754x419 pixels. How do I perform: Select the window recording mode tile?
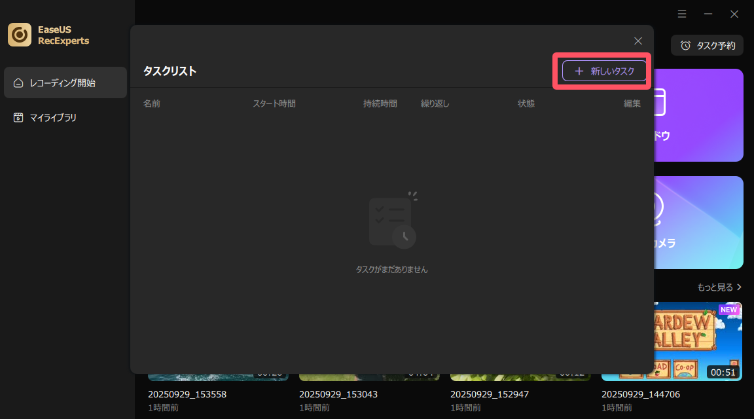coord(699,115)
